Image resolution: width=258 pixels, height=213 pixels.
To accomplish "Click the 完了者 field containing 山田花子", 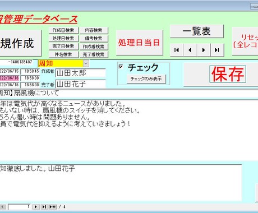I will [81, 84].
